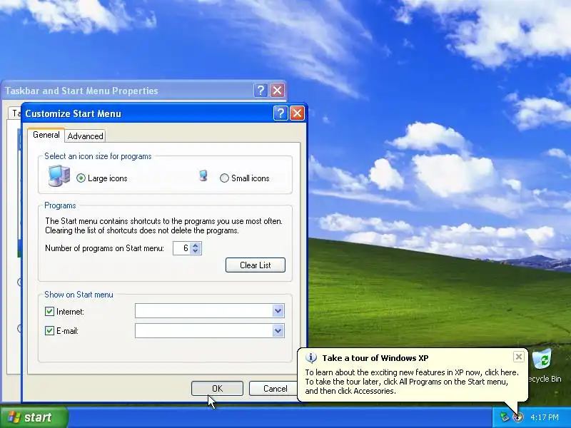Click the number of programs field
The height and width of the screenshot is (428, 571).
[x=182, y=248]
